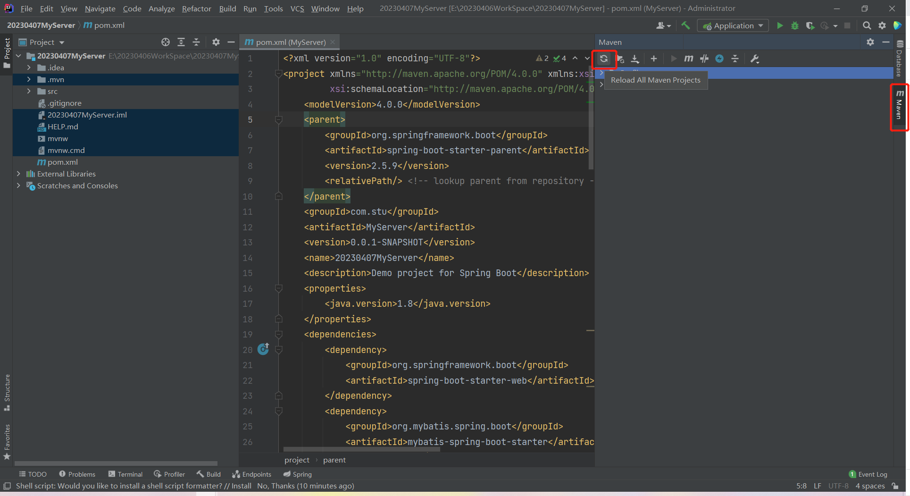The height and width of the screenshot is (496, 910).
Task: Select pom.xml in the project tree
Action: click(62, 162)
